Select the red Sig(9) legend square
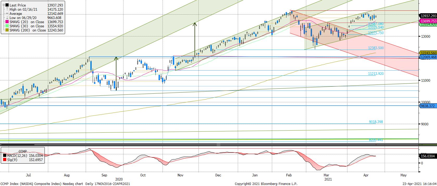437x186 pixels. (x=5, y=159)
